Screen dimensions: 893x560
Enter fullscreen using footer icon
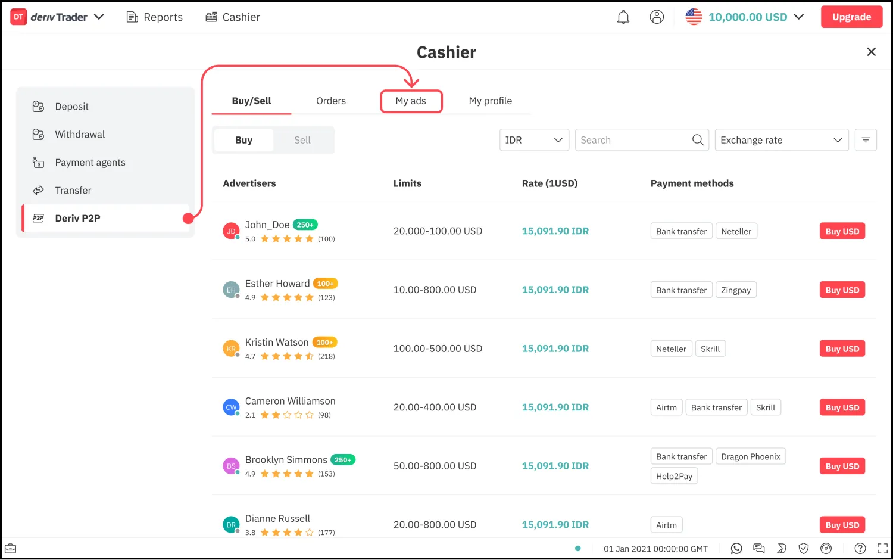(882, 549)
